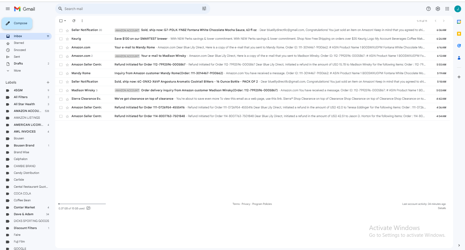This screenshot has width=465, height=250.
Task: Star the Madison Winsky email
Action: (67, 90)
